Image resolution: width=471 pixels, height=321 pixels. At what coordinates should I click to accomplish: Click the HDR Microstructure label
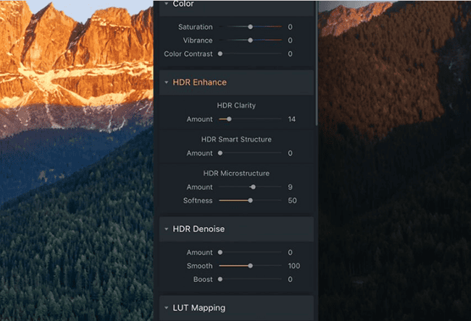point(236,174)
